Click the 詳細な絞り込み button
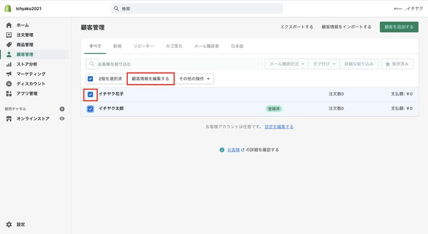Image resolution: width=428 pixels, height=234 pixels. coord(359,64)
